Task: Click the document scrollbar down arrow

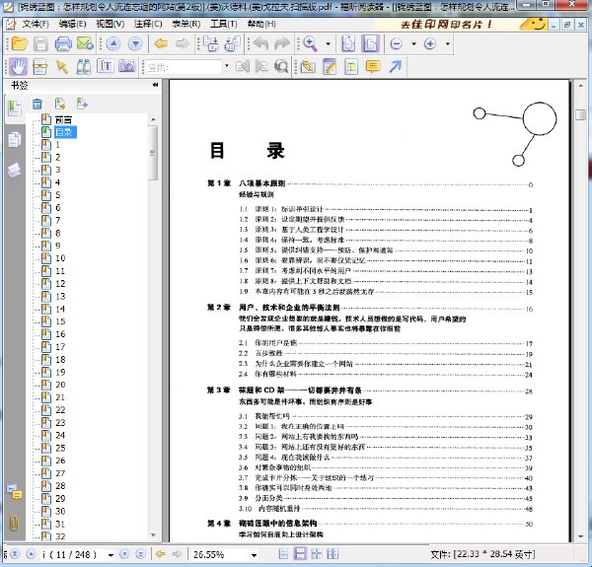Action: [x=581, y=535]
